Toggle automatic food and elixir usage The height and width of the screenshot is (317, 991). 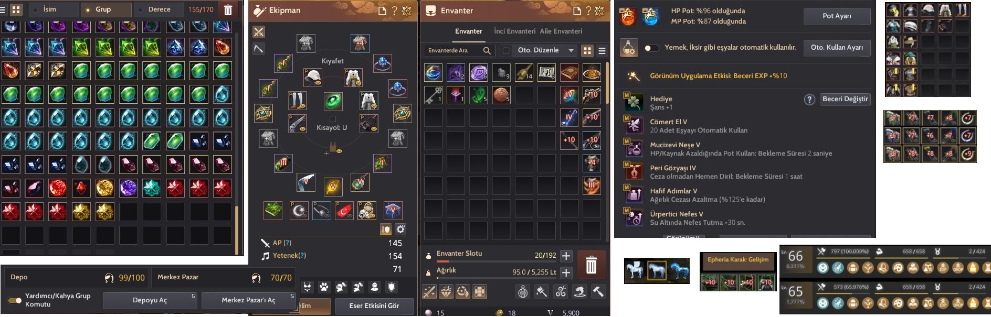pyautogui.click(x=651, y=48)
